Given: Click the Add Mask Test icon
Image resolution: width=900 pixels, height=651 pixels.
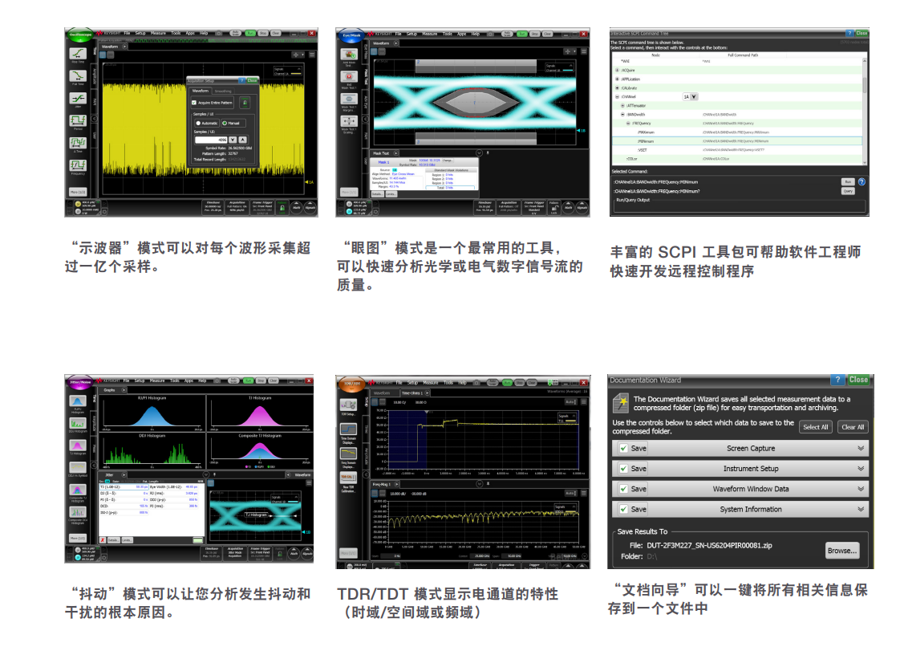Looking at the screenshot, I should 349,55.
